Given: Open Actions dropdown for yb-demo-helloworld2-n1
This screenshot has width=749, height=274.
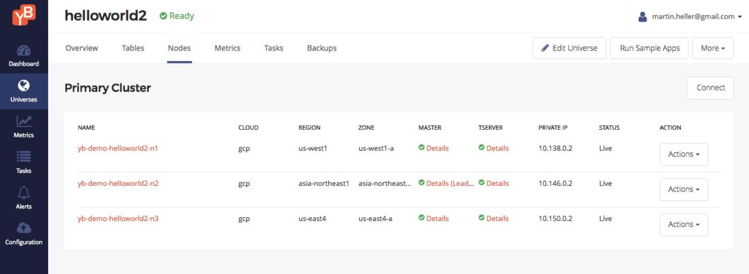Looking at the screenshot, I should point(683,154).
